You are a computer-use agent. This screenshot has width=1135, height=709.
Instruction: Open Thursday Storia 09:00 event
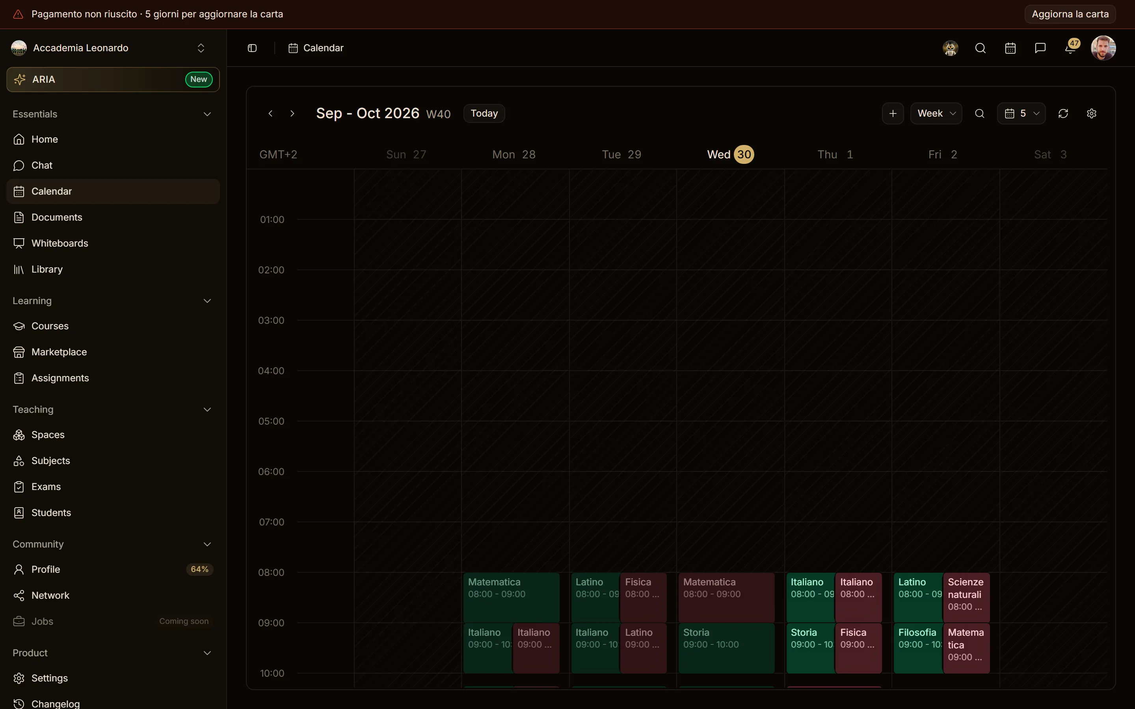(810, 648)
